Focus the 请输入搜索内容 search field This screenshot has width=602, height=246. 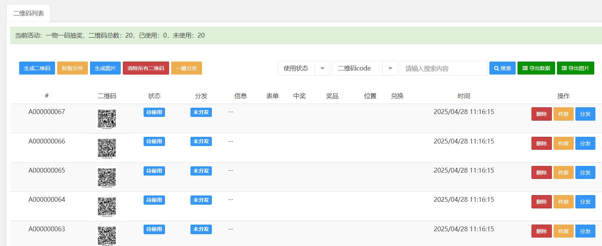tap(443, 68)
